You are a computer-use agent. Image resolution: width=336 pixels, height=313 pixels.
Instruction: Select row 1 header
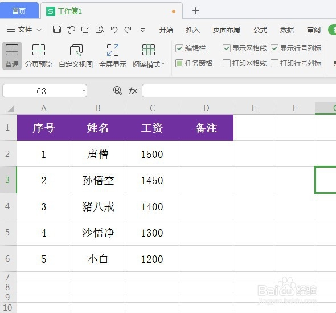pos(8,128)
